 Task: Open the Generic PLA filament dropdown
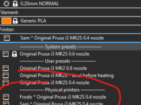pyautogui.click(x=70, y=21)
